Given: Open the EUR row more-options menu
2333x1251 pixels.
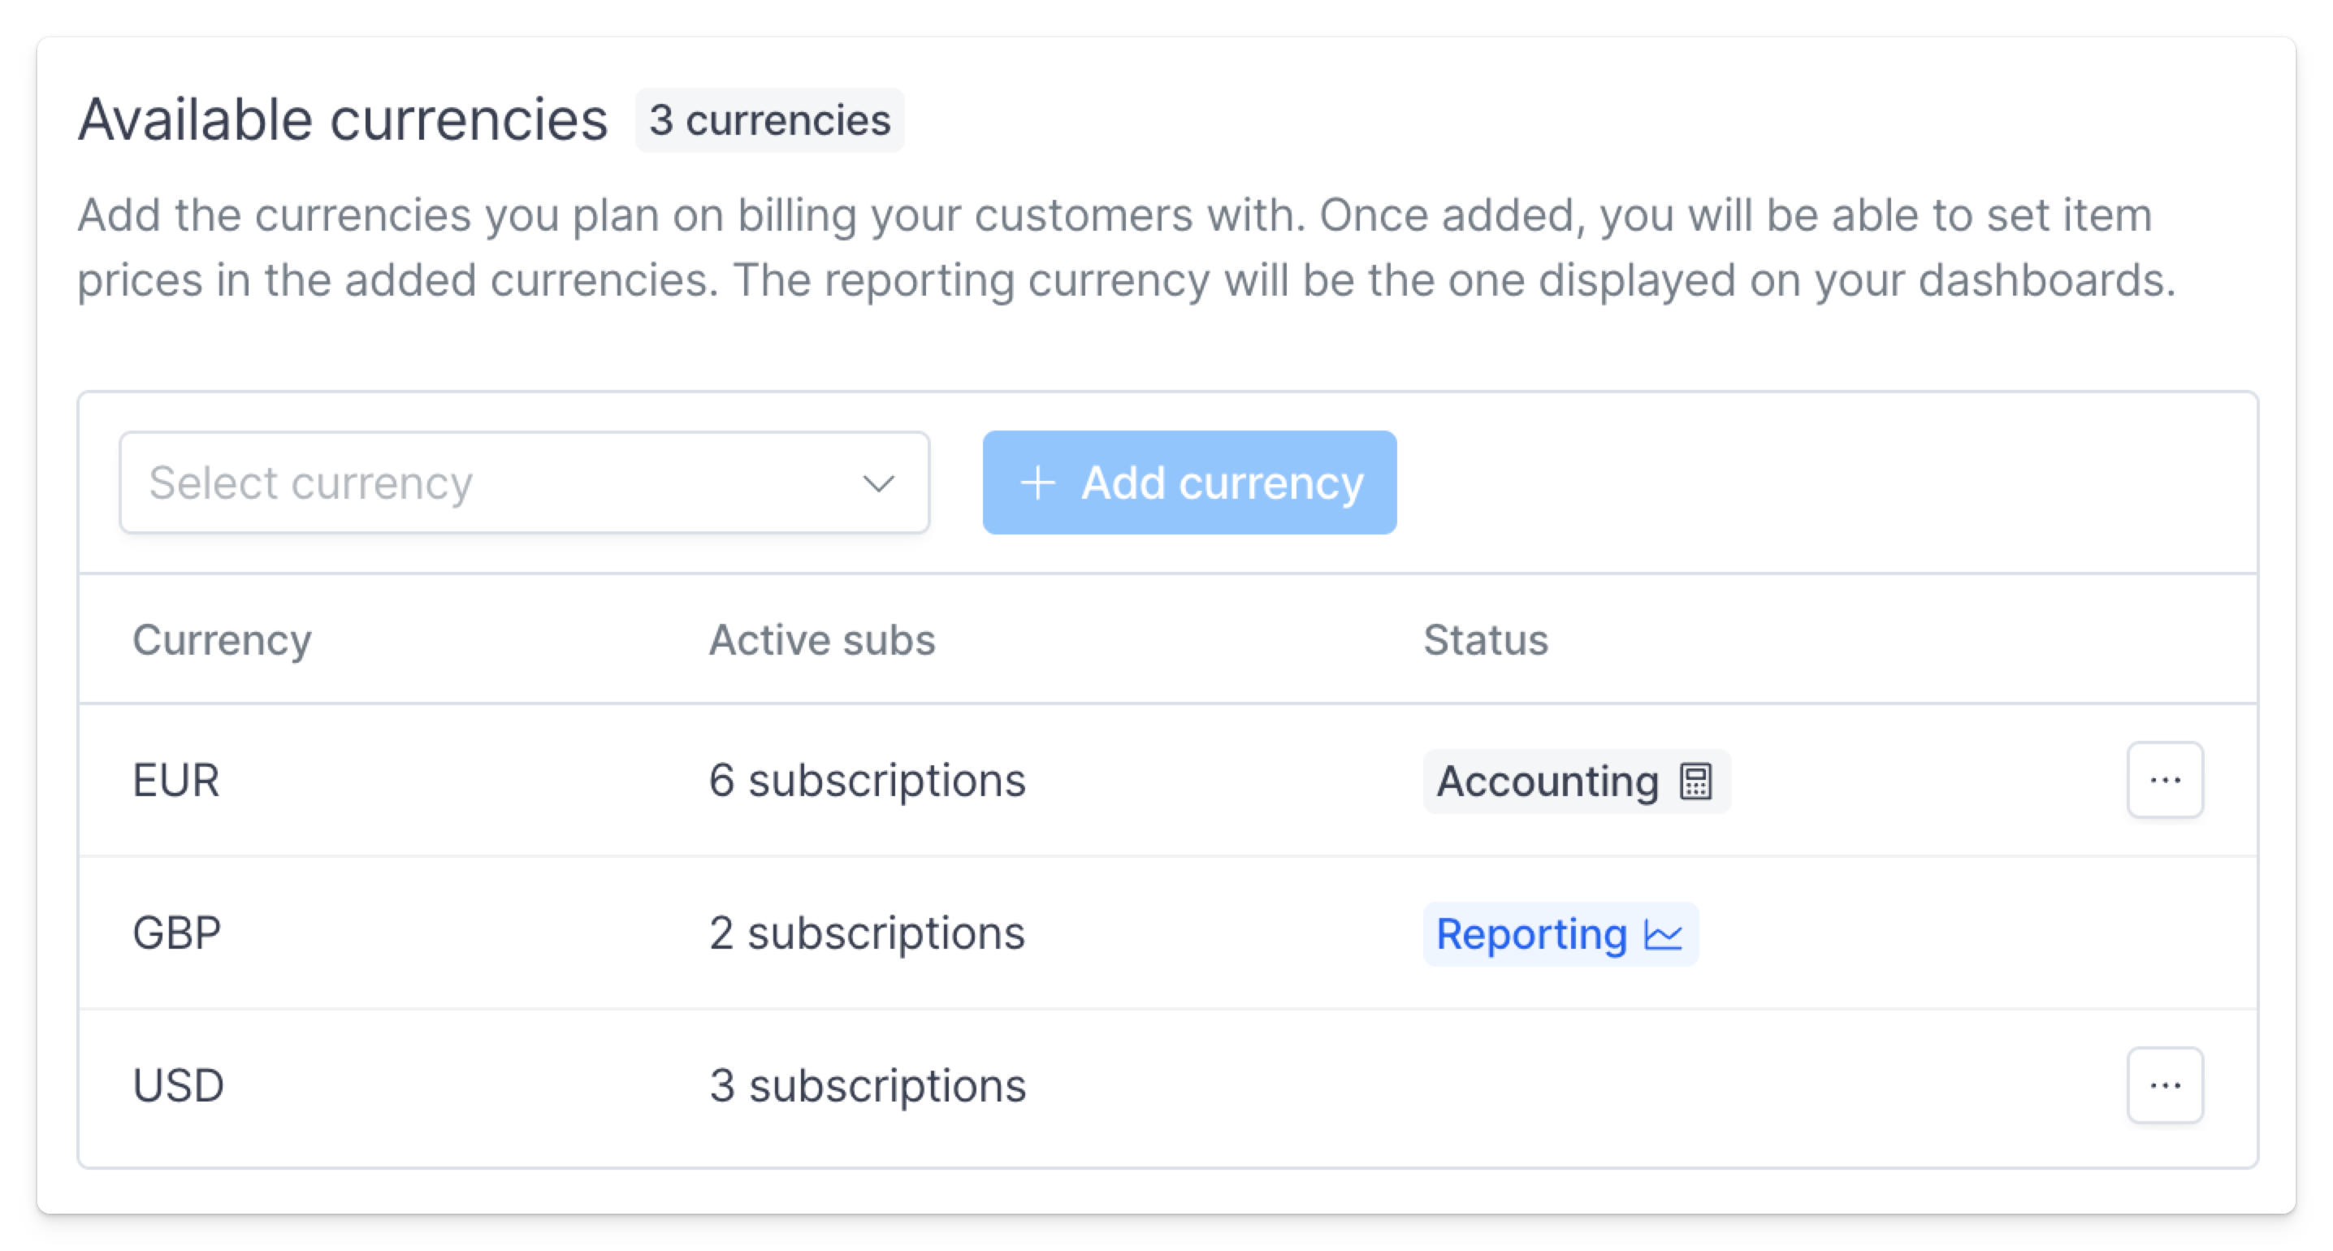Looking at the screenshot, I should pos(2165,780).
